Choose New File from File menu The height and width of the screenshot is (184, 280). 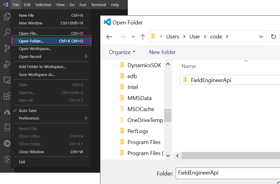pos(51,15)
